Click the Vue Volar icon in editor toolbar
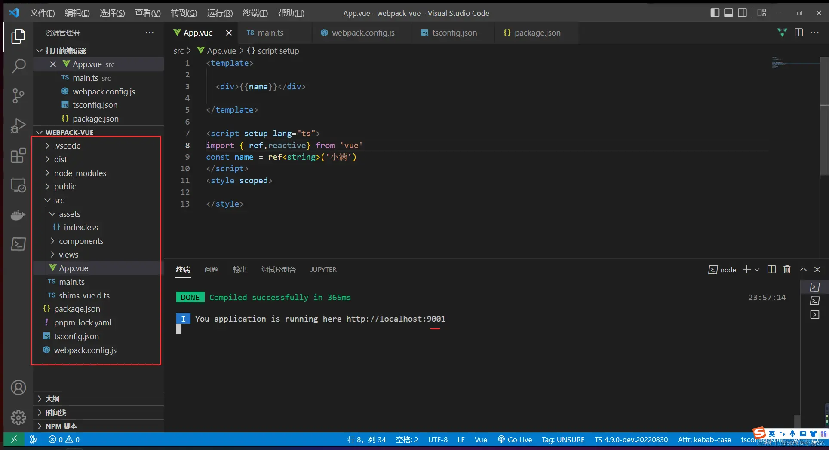This screenshot has width=829, height=450. click(782, 33)
